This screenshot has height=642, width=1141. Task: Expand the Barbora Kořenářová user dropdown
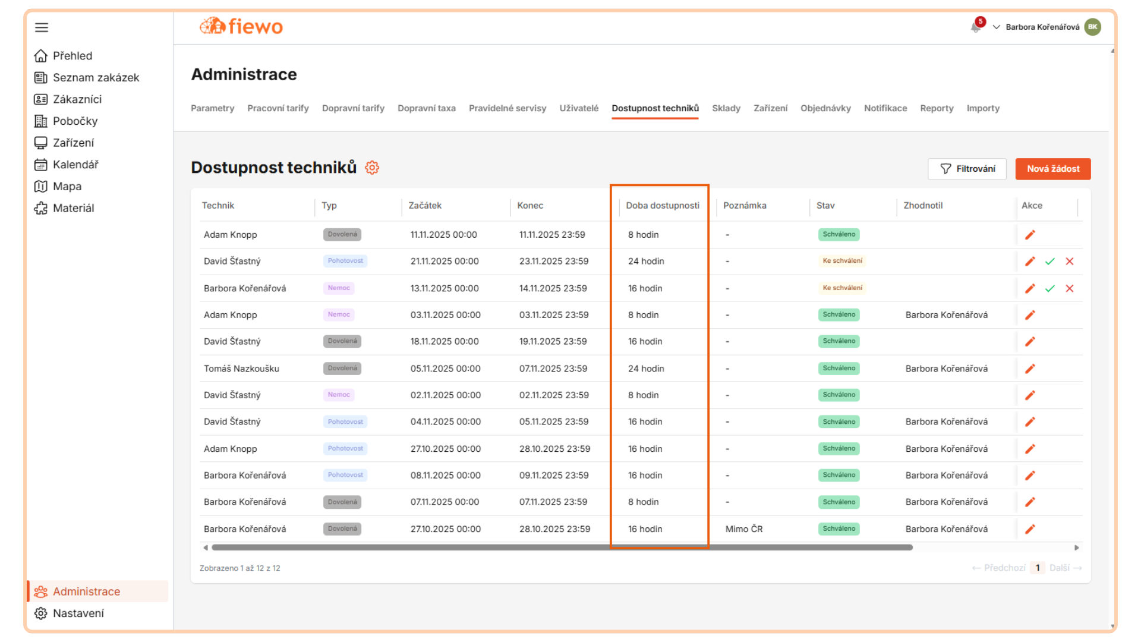point(1036,27)
